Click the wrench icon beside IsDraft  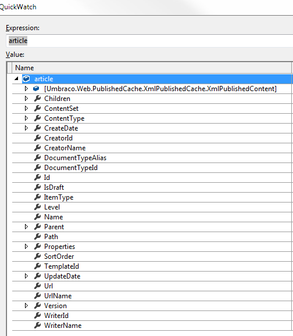coord(37,187)
